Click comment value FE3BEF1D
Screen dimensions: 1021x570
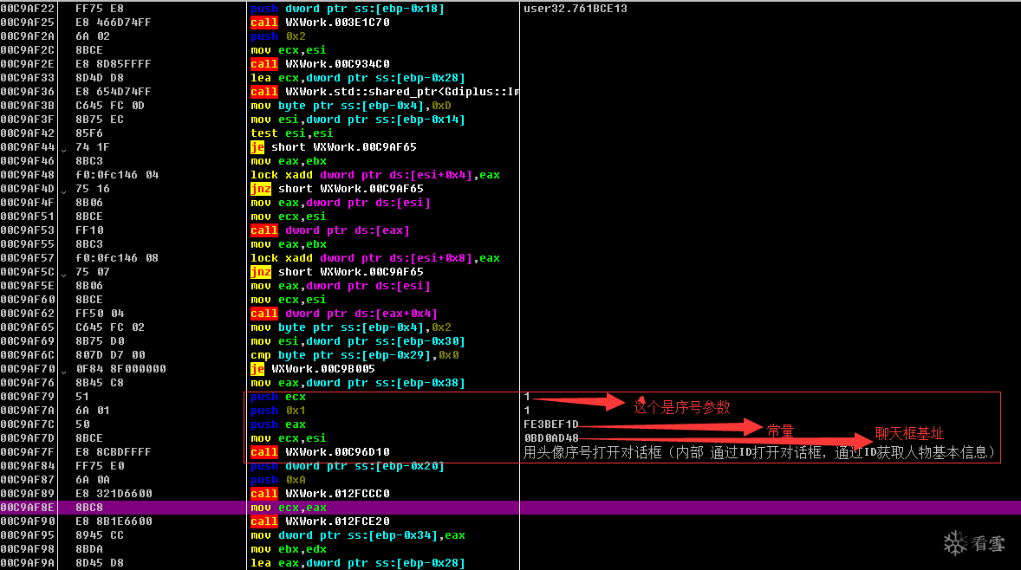551,424
